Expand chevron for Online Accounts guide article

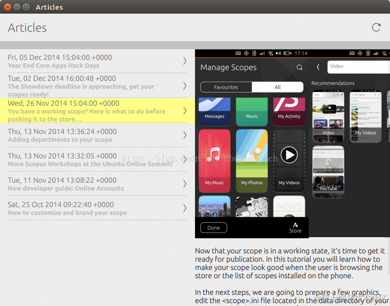[x=185, y=184]
